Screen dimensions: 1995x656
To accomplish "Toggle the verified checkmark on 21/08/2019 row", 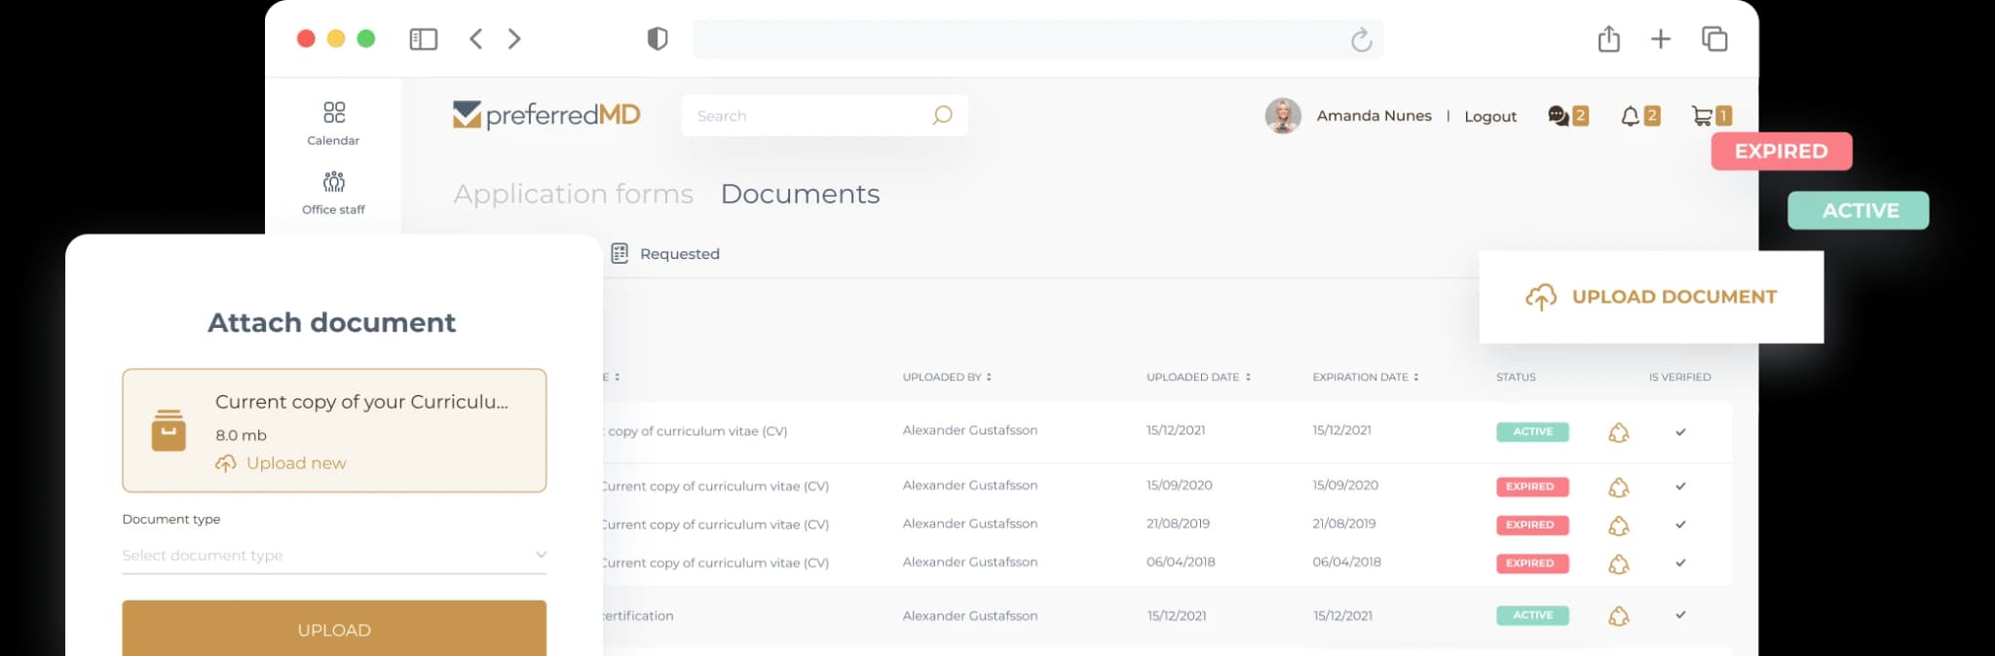I will coord(1680,525).
